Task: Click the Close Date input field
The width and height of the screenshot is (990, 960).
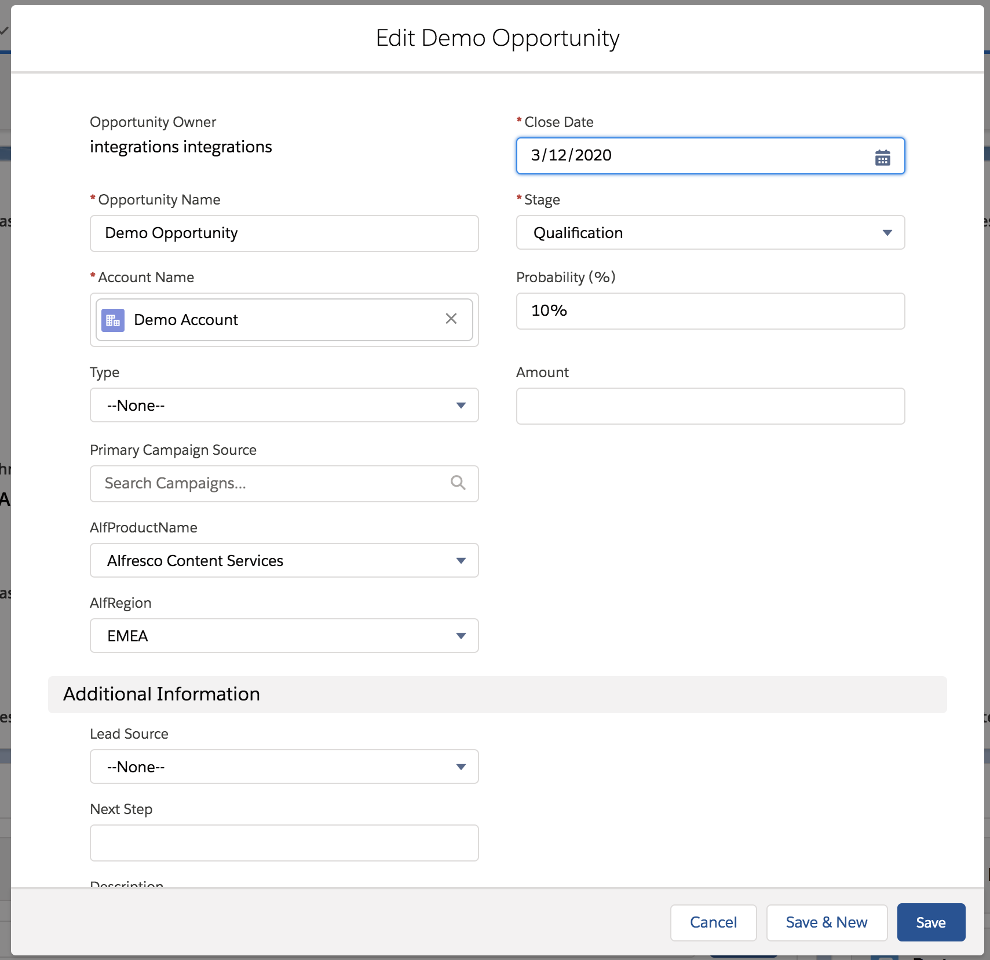Action: coord(666,155)
